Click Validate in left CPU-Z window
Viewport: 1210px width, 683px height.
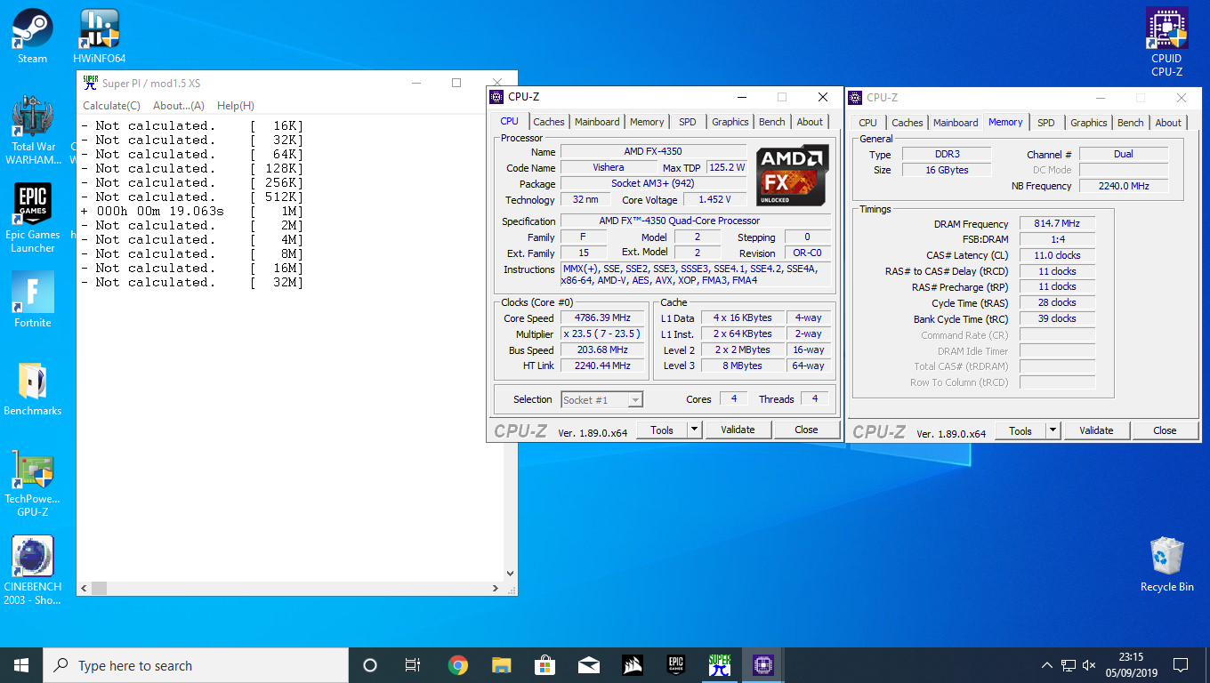tap(738, 430)
